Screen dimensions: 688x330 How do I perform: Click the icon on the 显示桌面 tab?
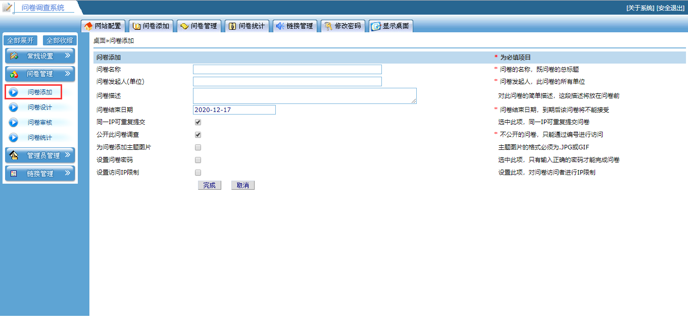pos(376,26)
